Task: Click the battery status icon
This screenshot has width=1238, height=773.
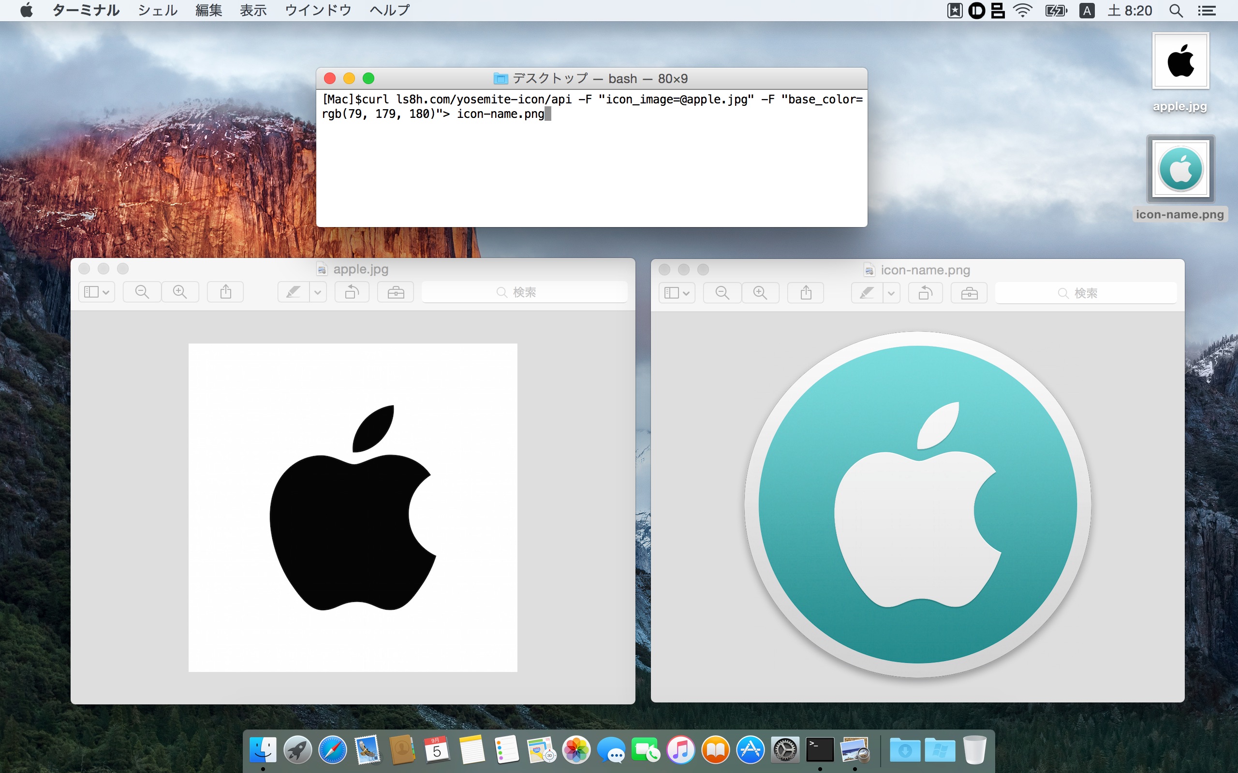Action: [x=1056, y=10]
